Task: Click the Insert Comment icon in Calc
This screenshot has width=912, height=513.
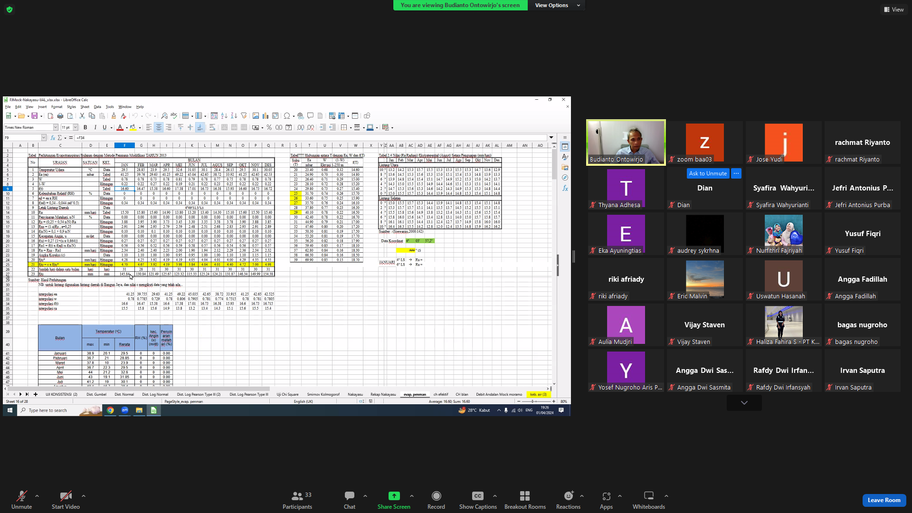Action: (310, 116)
